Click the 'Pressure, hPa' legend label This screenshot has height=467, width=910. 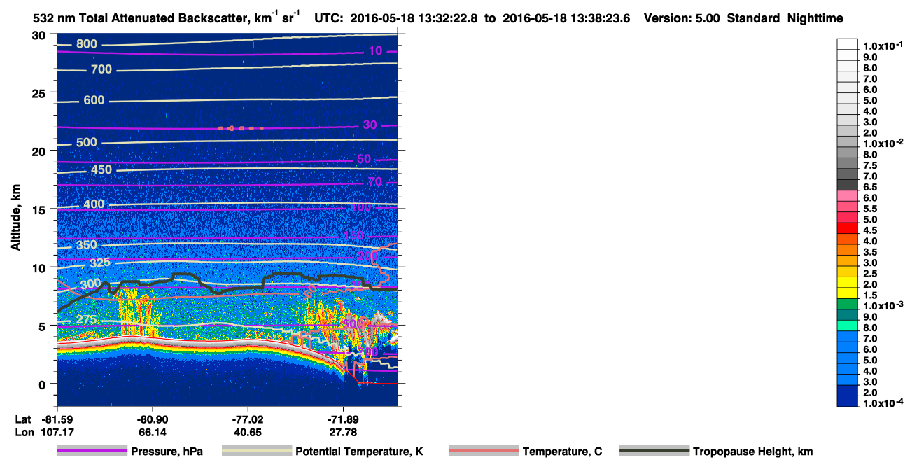[x=167, y=452]
